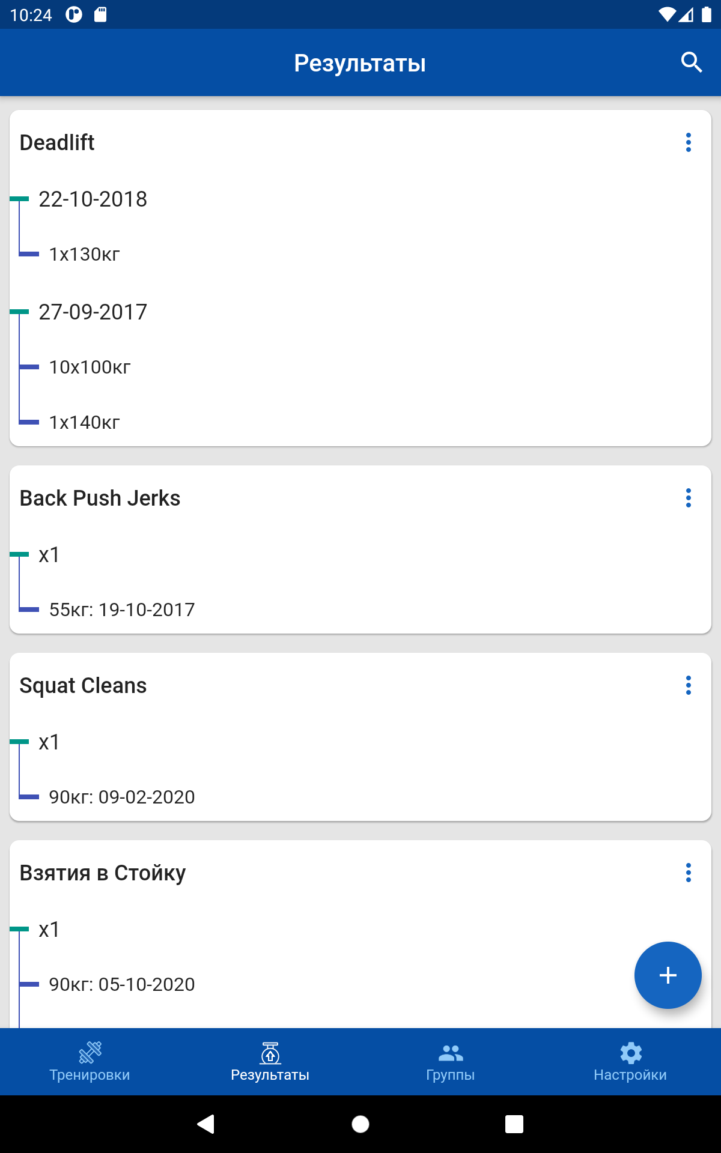Screen dimensions: 721x1153
Task: Open the recent apps square button
Action: (x=514, y=1124)
